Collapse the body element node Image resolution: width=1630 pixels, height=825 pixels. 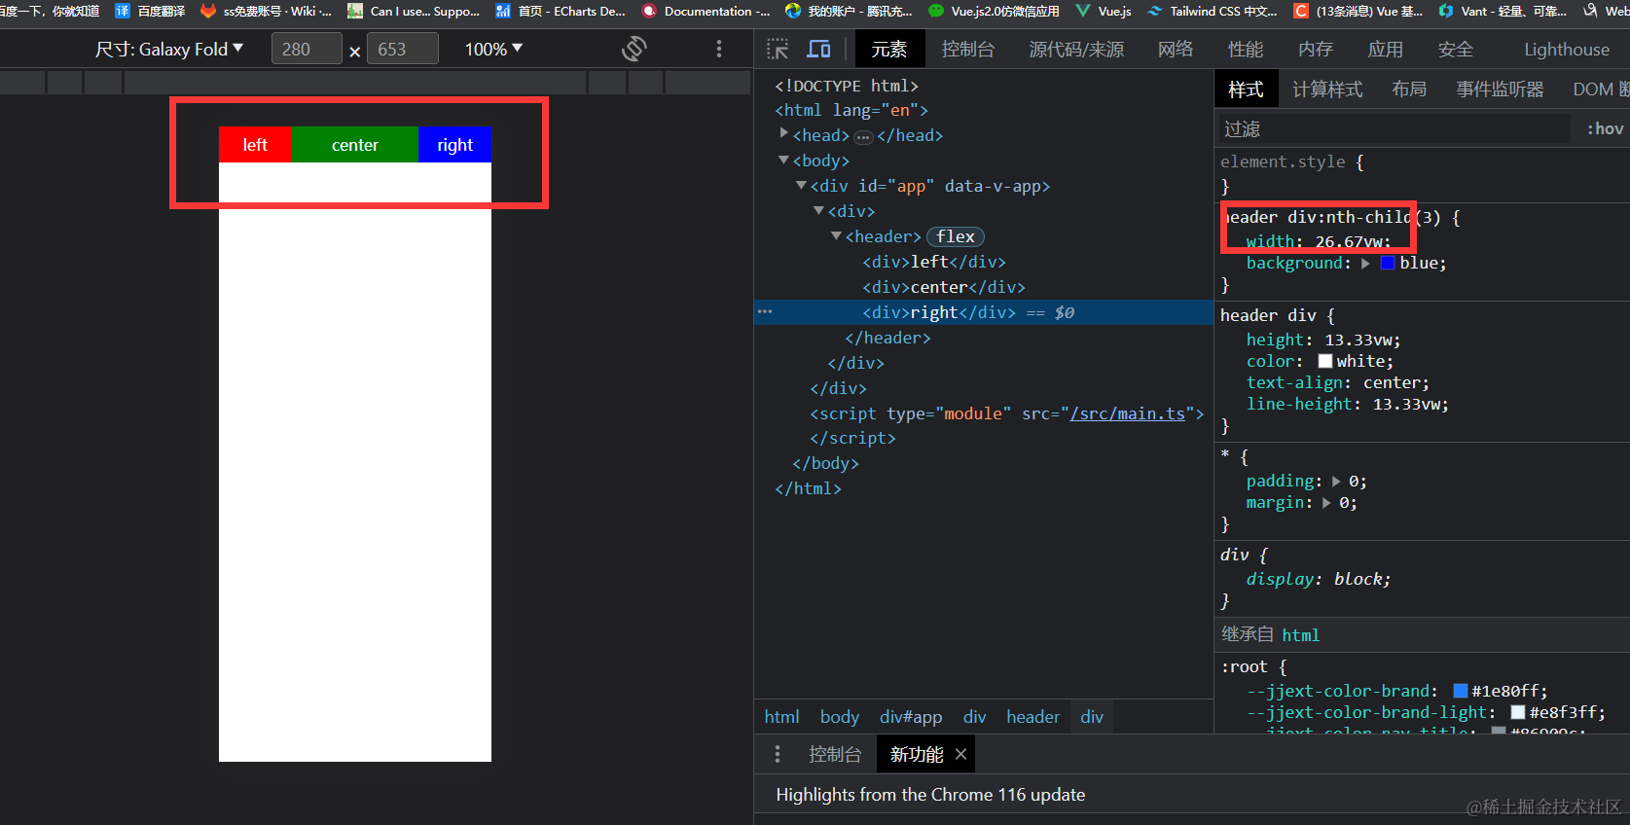(783, 160)
